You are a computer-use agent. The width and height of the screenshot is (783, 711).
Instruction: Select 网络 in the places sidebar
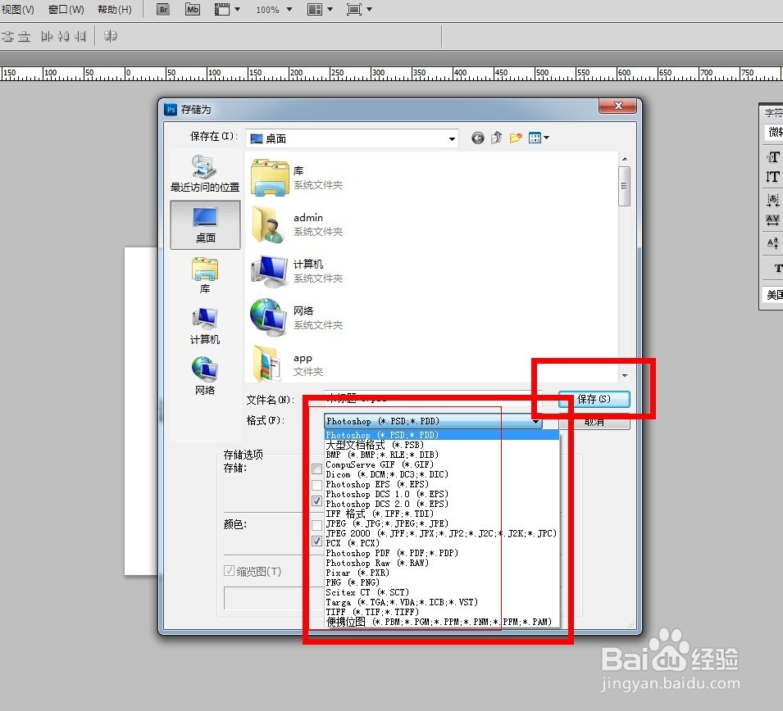205,376
